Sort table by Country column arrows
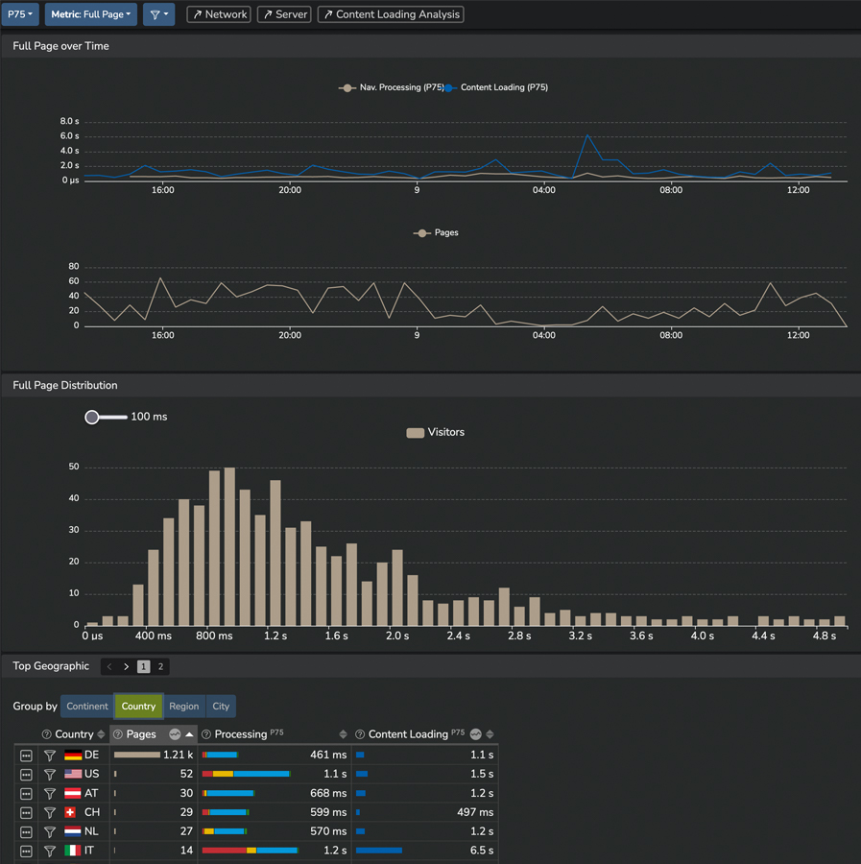The width and height of the screenshot is (861, 864). point(101,734)
